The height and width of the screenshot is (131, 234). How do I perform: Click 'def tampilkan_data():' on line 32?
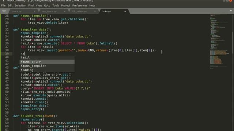[x=32, y=29]
